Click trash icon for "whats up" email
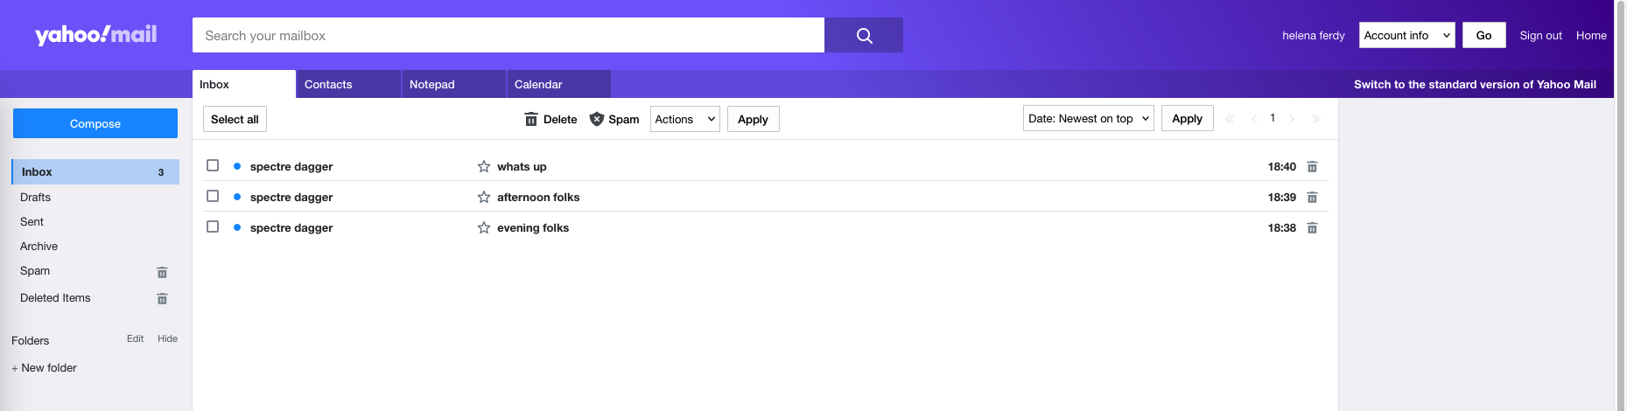 pos(1312,167)
